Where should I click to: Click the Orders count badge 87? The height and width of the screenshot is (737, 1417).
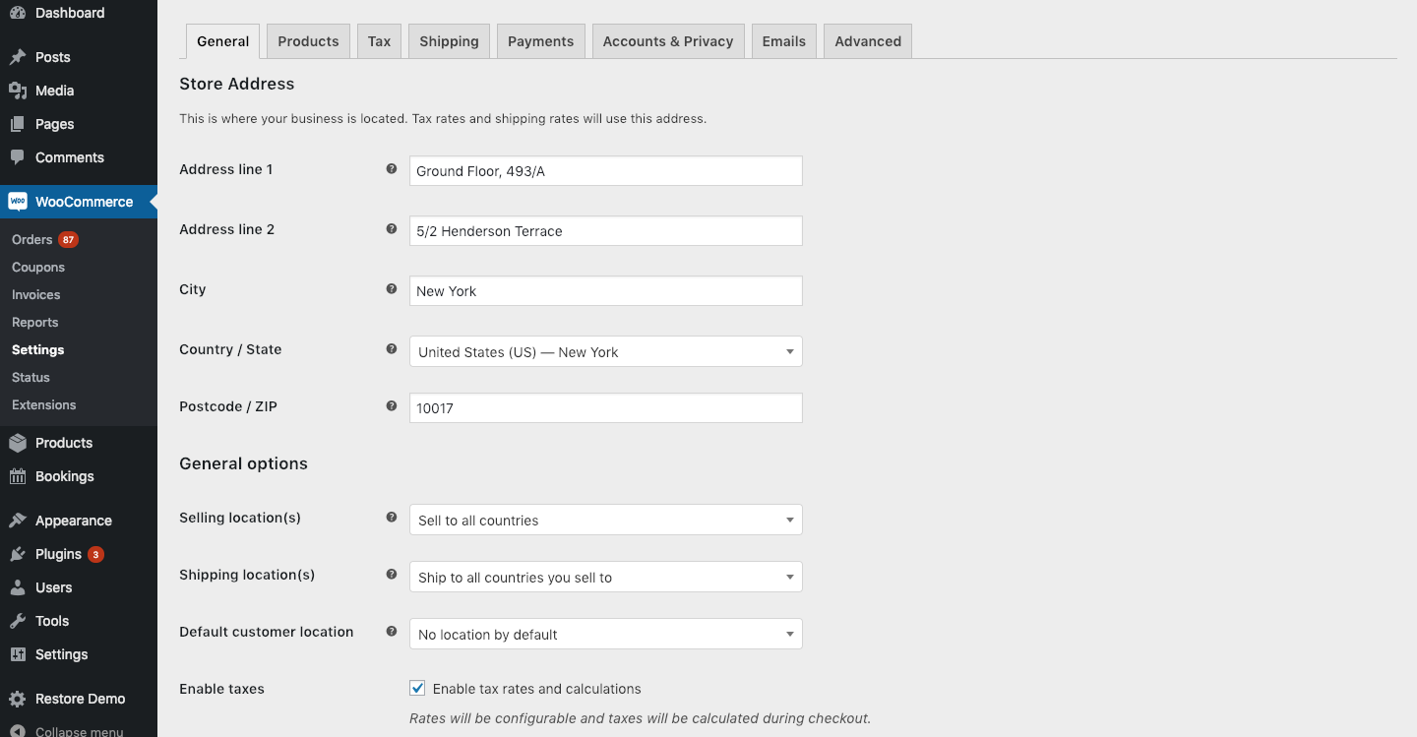click(x=68, y=240)
